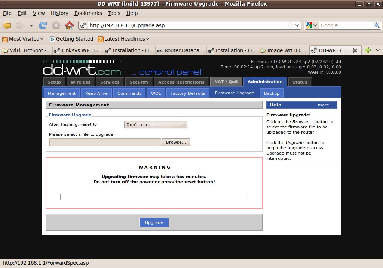Open the Bookmarks menu
The height and width of the screenshot is (268, 383).
tap(88, 13)
